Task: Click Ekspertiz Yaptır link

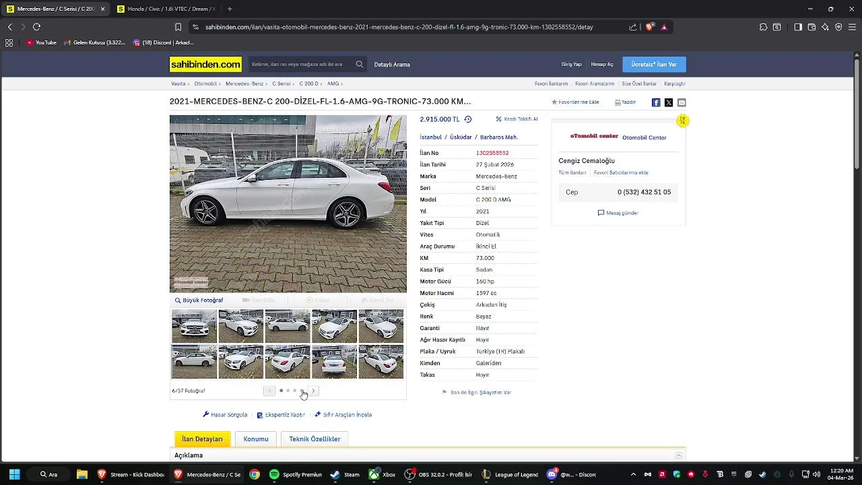Action: (281, 415)
